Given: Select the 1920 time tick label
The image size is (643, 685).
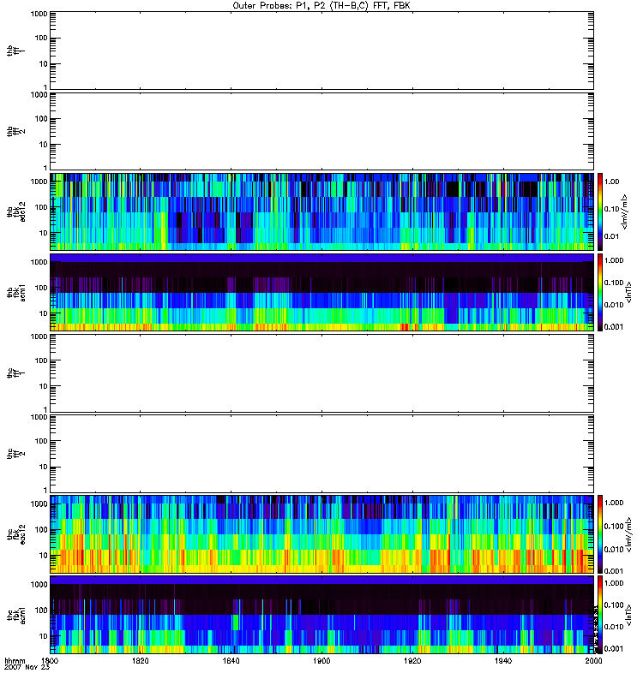Looking at the screenshot, I should [x=412, y=661].
